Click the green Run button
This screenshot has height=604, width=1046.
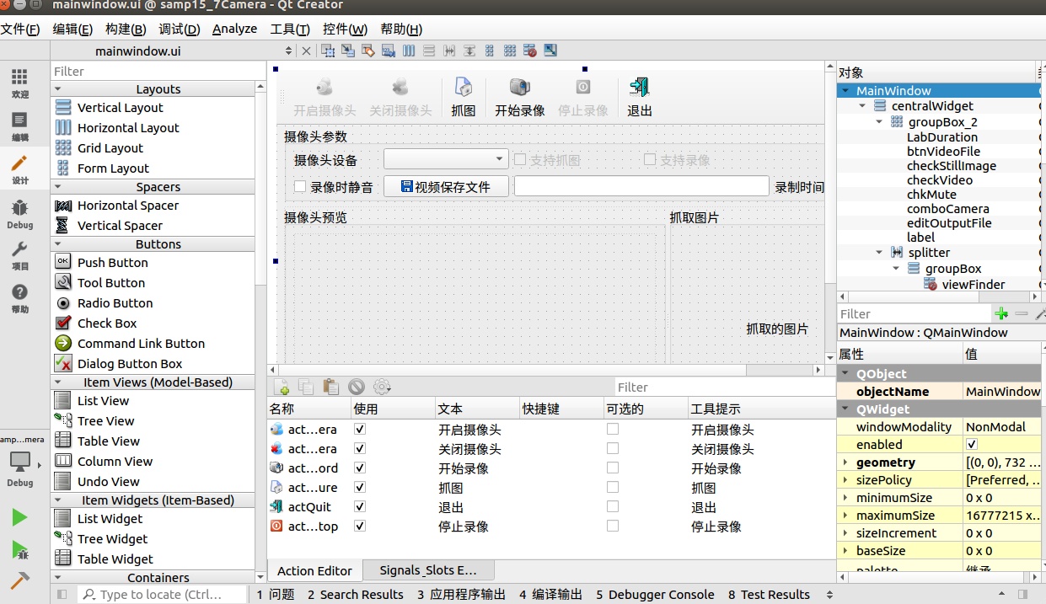[19, 516]
